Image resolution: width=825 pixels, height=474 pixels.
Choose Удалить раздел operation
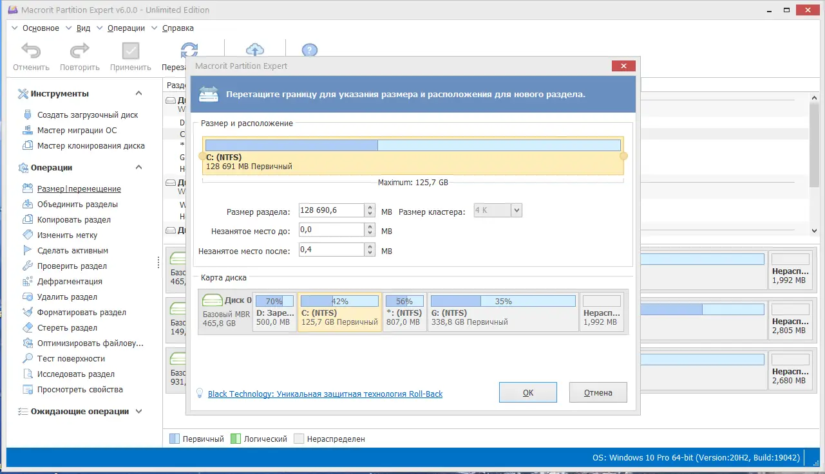point(68,297)
